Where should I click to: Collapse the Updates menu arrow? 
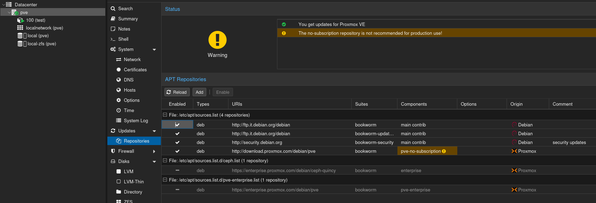[x=154, y=131]
